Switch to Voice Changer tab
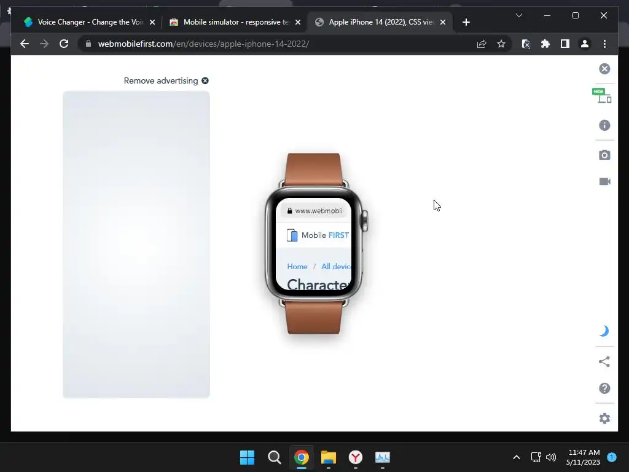629x472 pixels. (90, 22)
